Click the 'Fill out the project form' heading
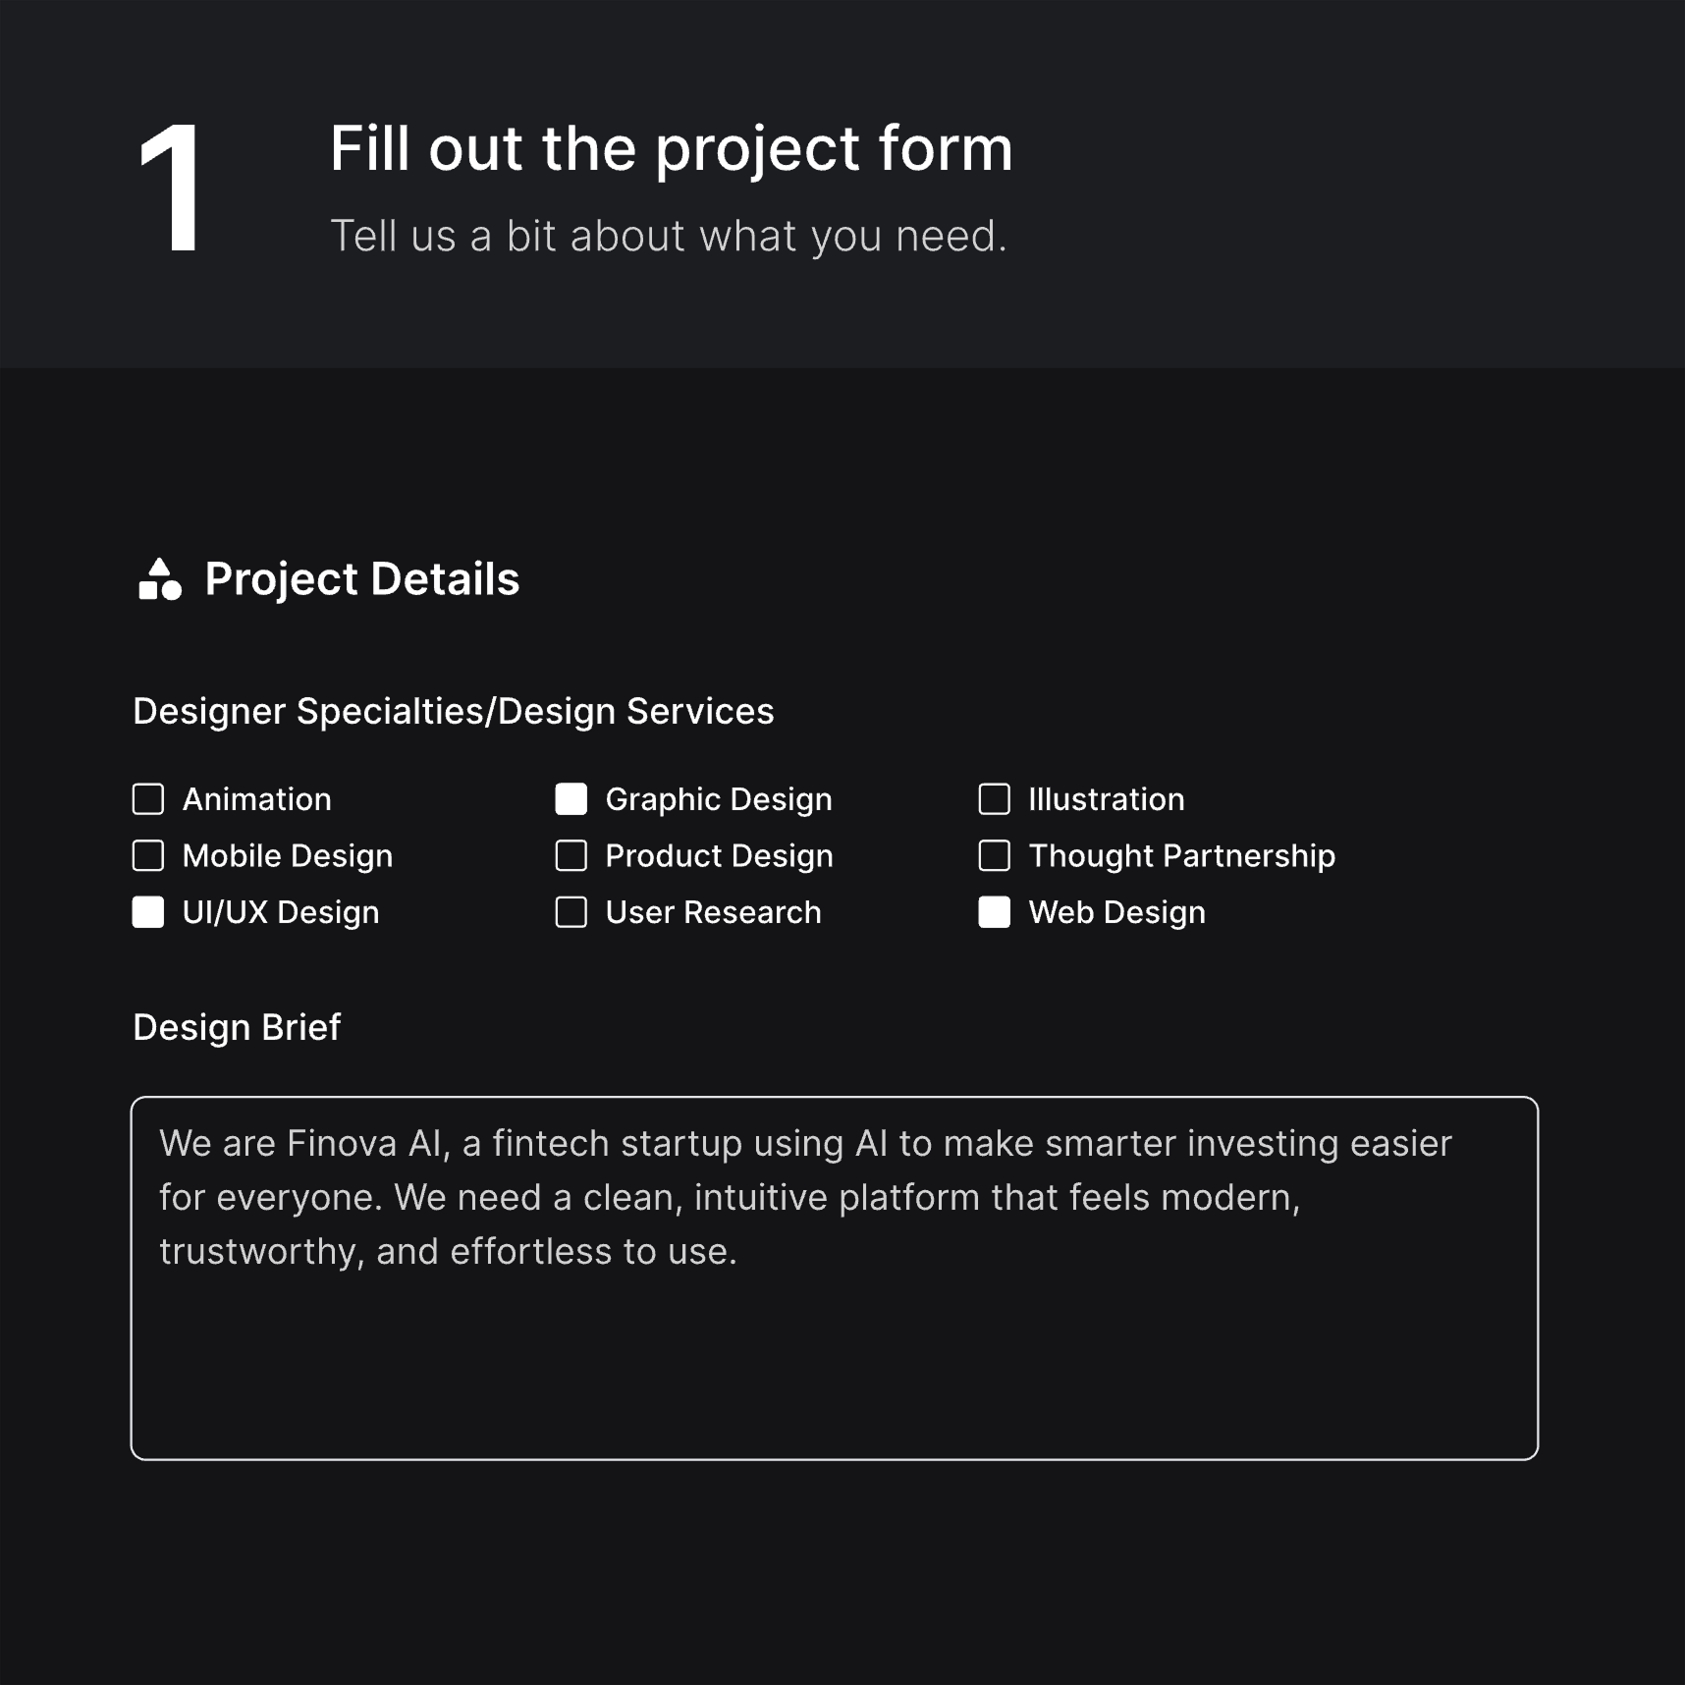The image size is (1685, 1685). pyautogui.click(x=671, y=148)
